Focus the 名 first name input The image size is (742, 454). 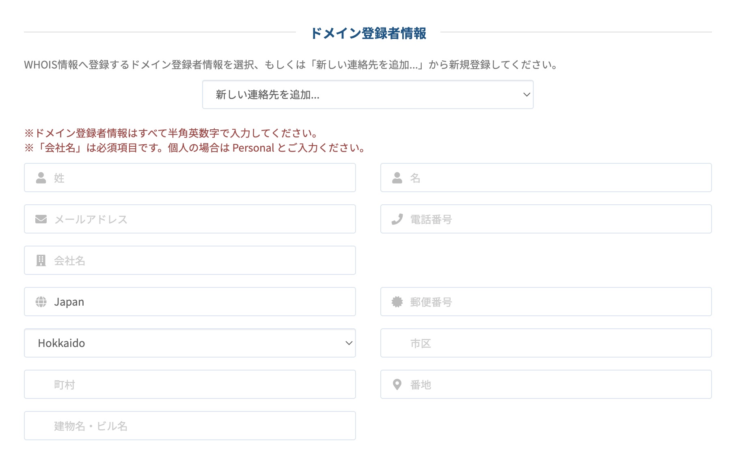546,178
